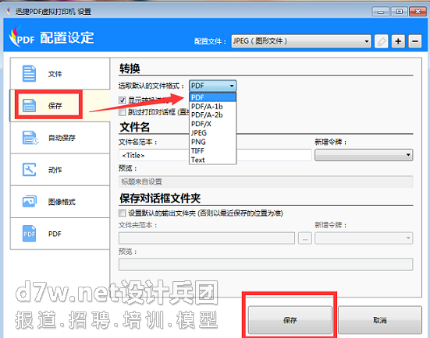Click the 保存 button at bottom

[290, 320]
